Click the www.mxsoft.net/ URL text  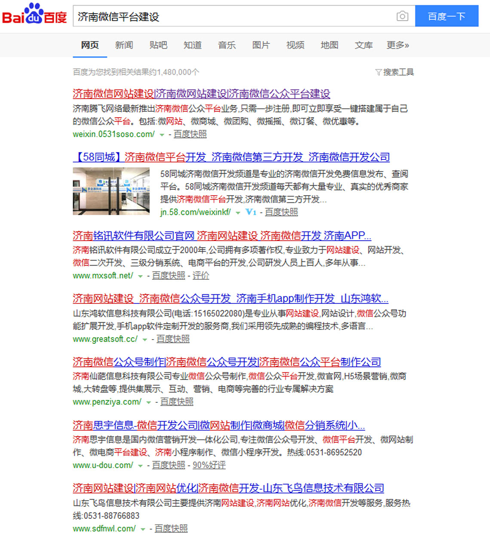103,276
